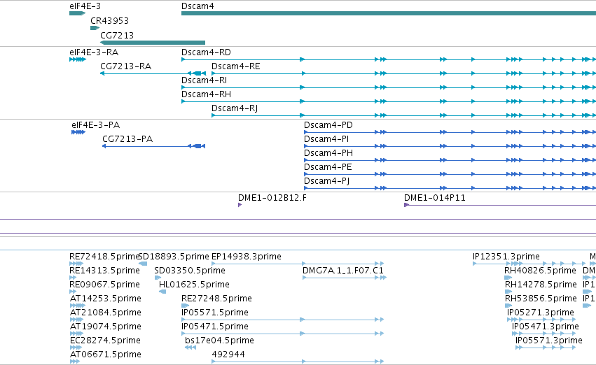Click the IP05471.3prime EST label
Viewport: 596px width, 365px height.
545,327
